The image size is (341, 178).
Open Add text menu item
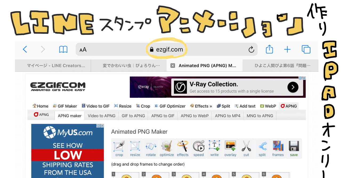point(245,106)
